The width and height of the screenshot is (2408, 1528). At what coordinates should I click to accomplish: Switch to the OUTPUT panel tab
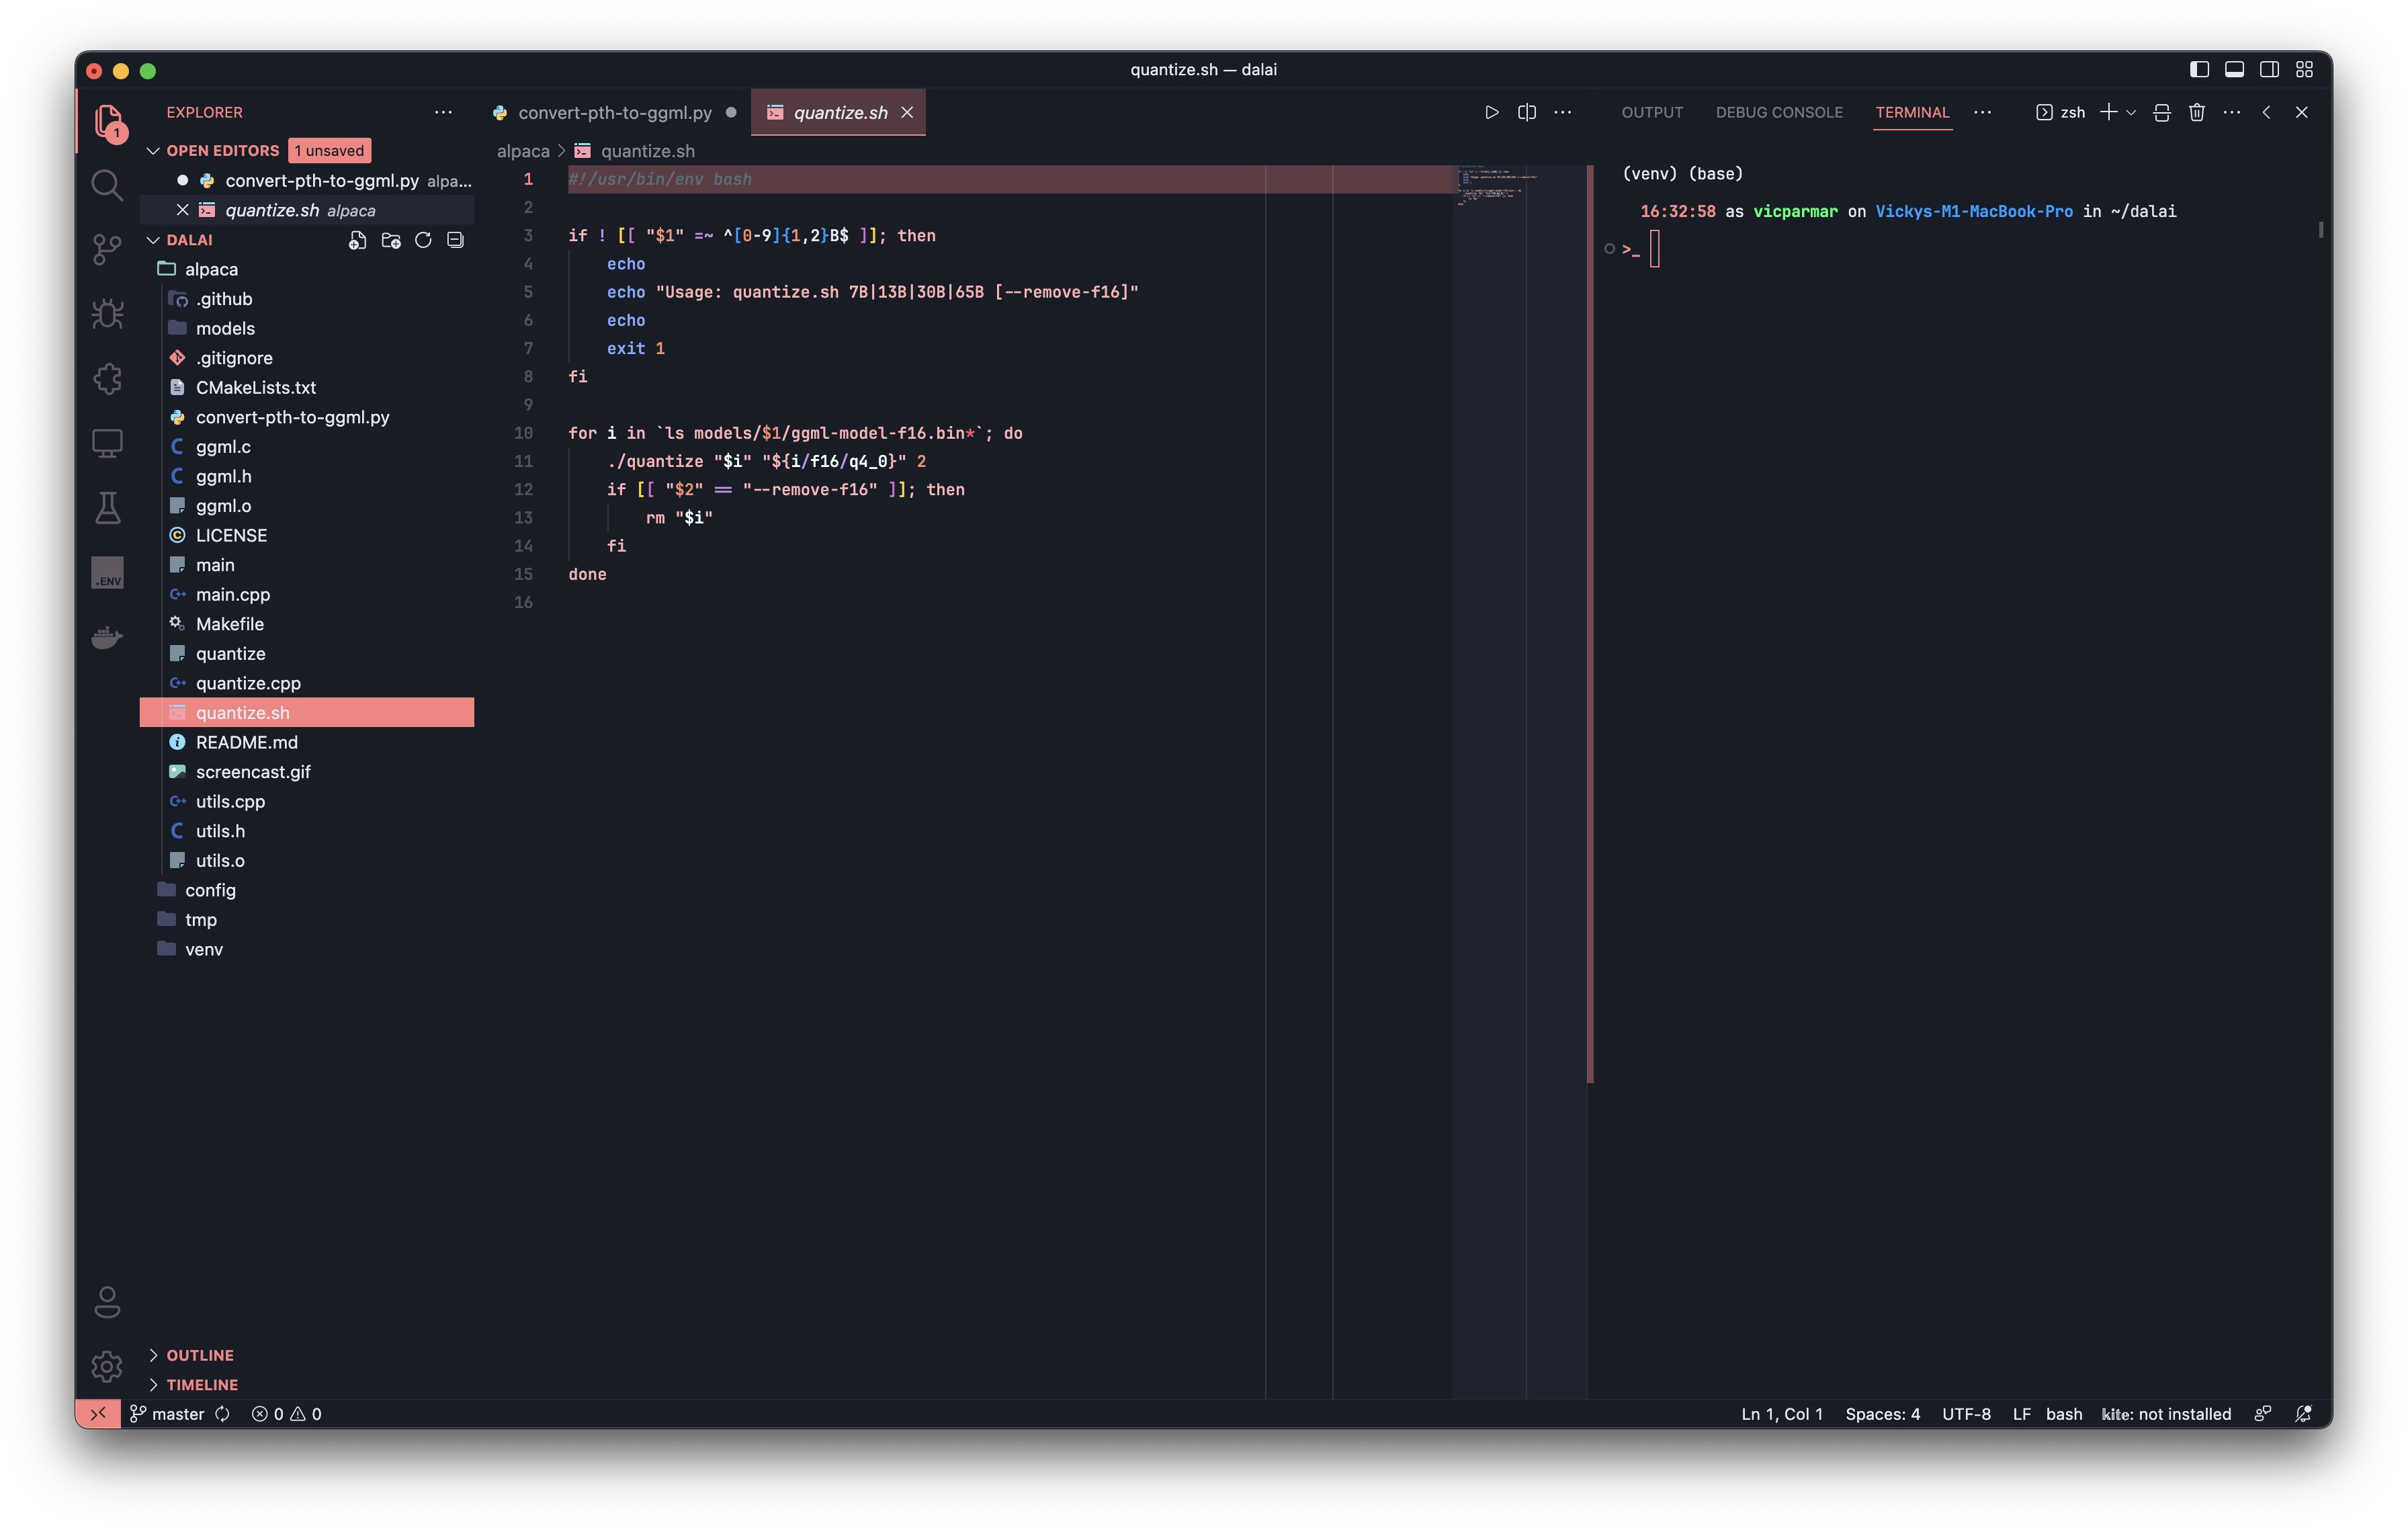1652,112
